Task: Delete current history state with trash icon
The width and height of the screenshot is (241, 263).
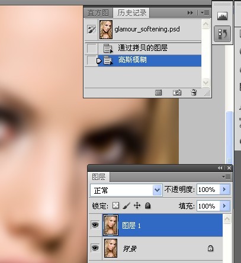Action: [194, 92]
